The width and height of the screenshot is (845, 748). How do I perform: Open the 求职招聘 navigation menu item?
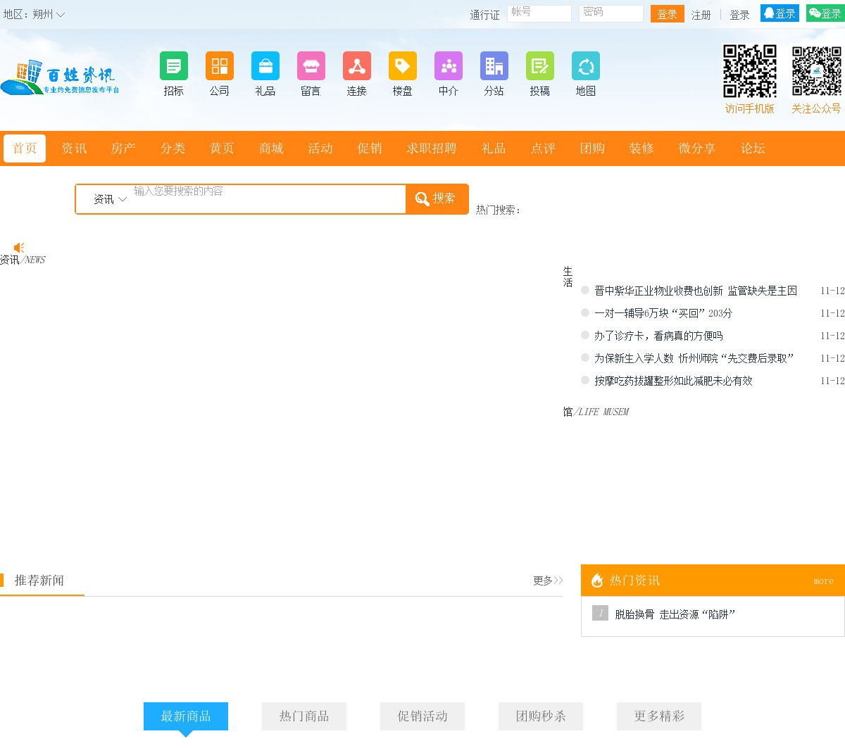[431, 148]
